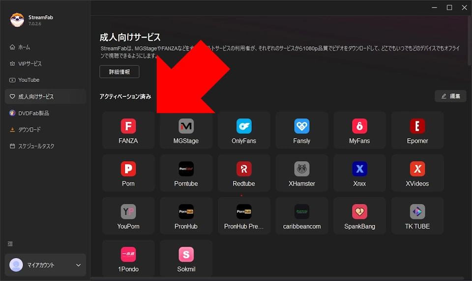The height and width of the screenshot is (281, 472).
Task: Open DVDFab製品 in the sidebar
Action: tap(45, 113)
